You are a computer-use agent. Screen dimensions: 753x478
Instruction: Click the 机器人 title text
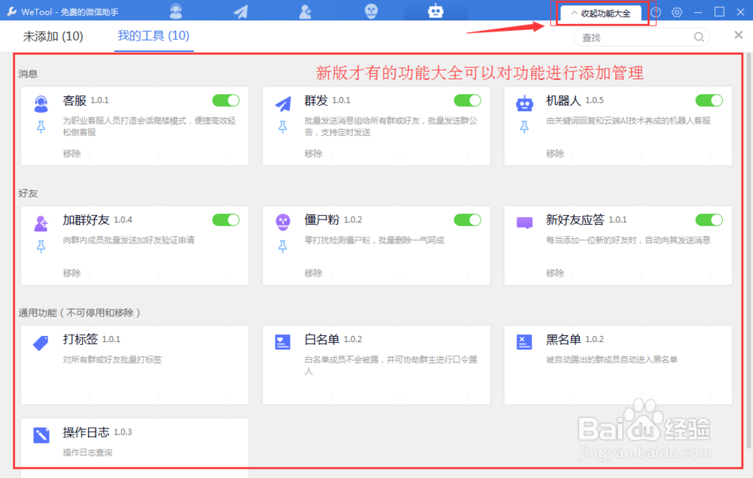563,101
